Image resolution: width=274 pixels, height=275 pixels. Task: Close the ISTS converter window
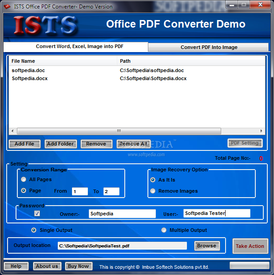tap(260, 5)
